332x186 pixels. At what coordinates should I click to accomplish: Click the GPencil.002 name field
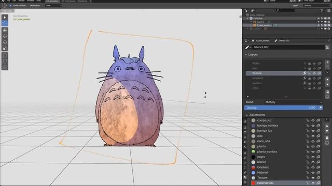click(288, 47)
